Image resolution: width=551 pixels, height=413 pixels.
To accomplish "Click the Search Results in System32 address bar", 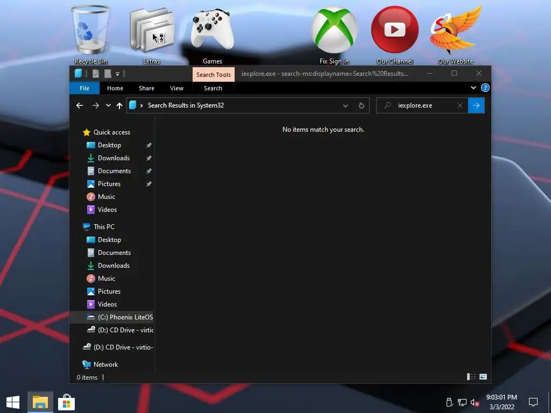I will pos(248,105).
